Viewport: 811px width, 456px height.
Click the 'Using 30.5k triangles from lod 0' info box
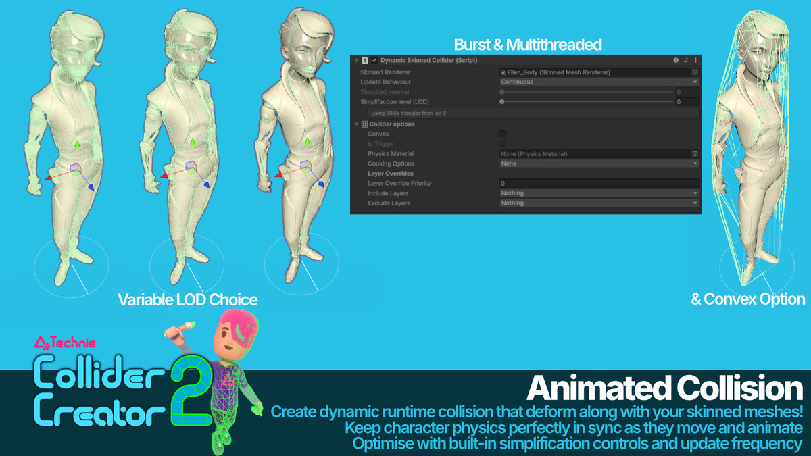(x=534, y=113)
